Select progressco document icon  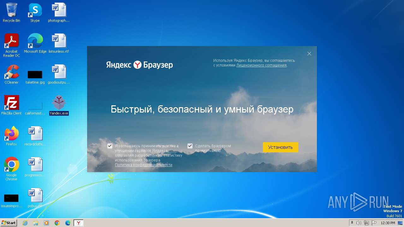pyautogui.click(x=35, y=167)
